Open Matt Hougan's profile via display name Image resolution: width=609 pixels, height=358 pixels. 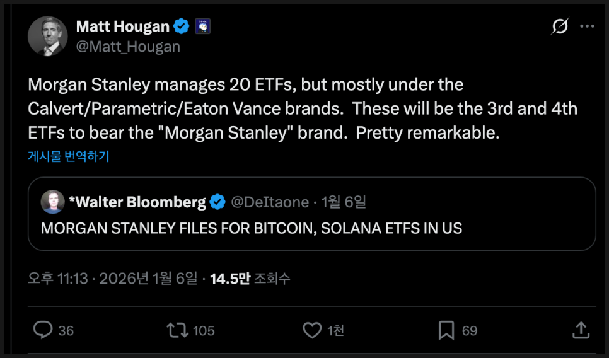coord(122,26)
